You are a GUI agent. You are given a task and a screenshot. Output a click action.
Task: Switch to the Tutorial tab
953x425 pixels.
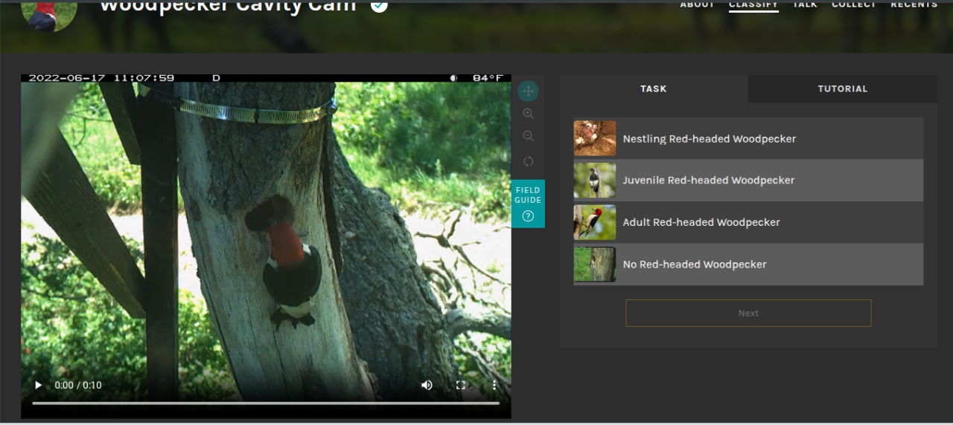pyautogui.click(x=843, y=88)
